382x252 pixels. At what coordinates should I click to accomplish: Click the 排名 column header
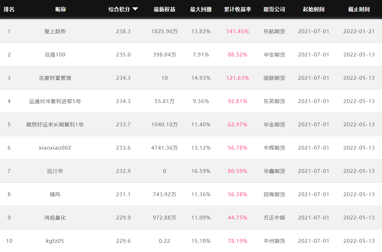tap(9, 9)
